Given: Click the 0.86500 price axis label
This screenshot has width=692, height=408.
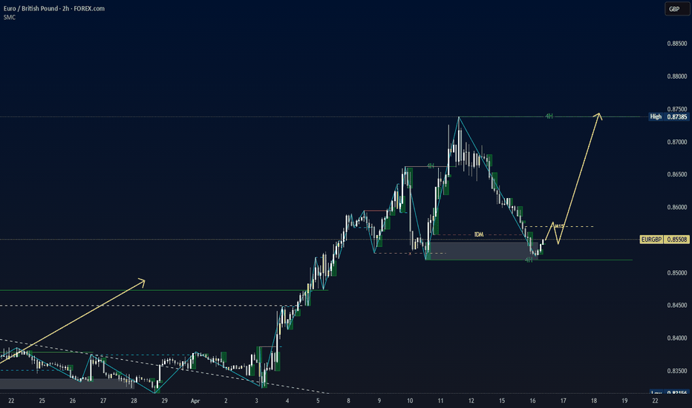Looking at the screenshot, I should [x=677, y=174].
